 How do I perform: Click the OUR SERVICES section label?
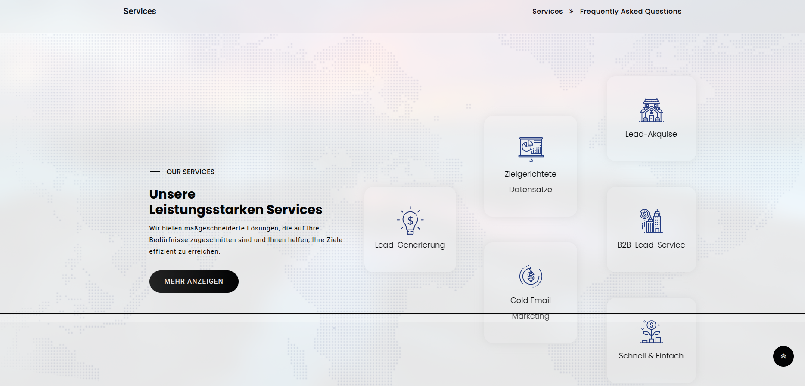(190, 172)
